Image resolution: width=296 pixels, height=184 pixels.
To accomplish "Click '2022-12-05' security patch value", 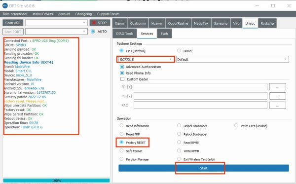I will [x=37, y=97].
